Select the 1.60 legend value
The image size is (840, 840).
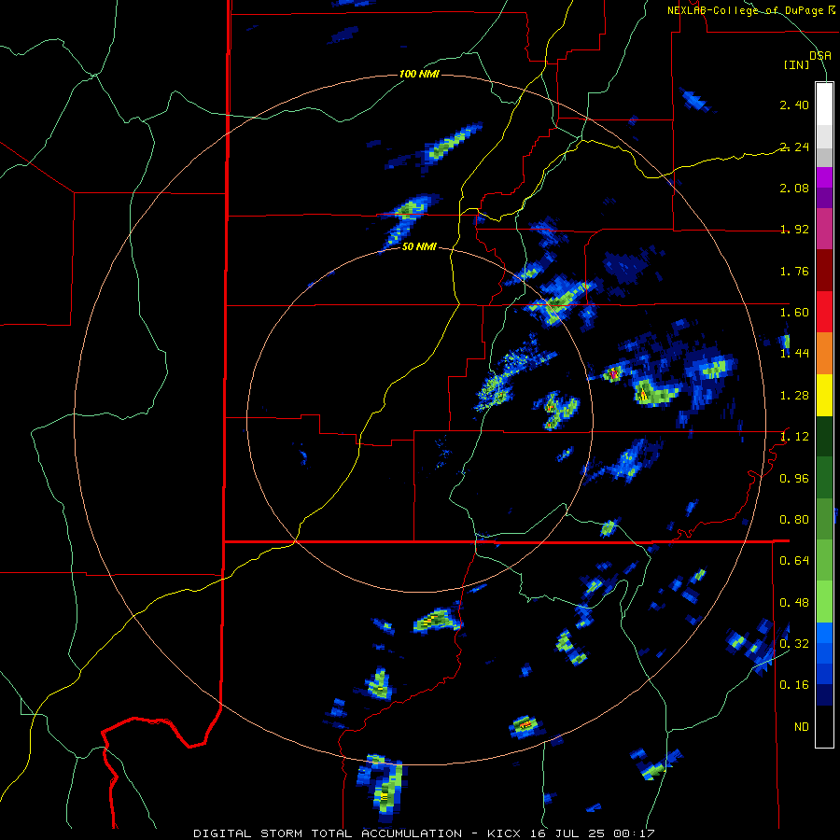coord(794,313)
